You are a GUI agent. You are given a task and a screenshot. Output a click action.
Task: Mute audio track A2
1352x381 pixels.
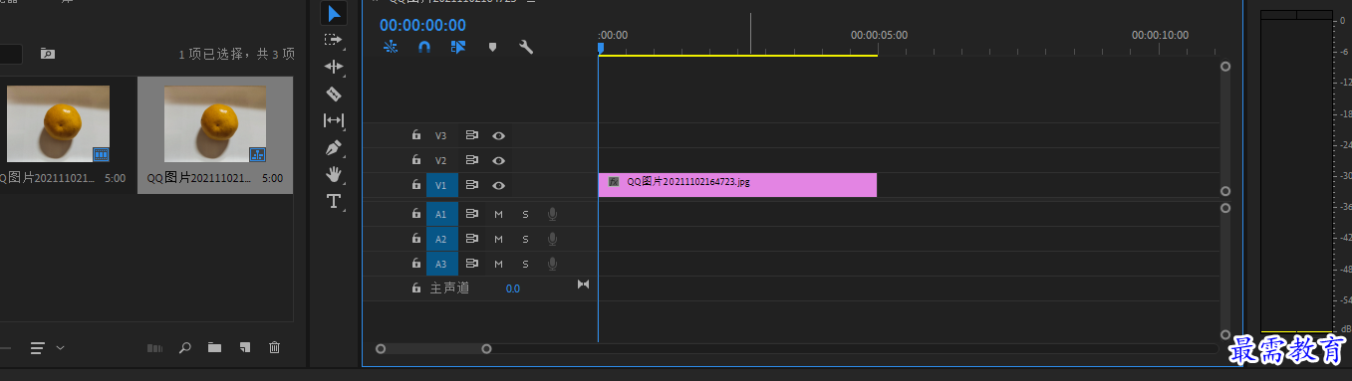click(x=498, y=239)
